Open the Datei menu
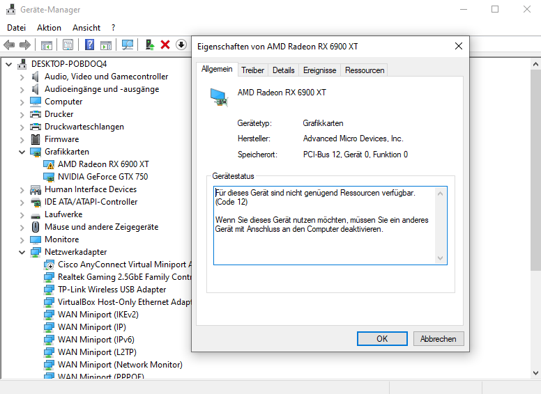The image size is (541, 394). click(x=16, y=28)
